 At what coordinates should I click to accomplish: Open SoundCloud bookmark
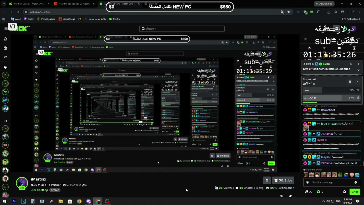pos(67,19)
